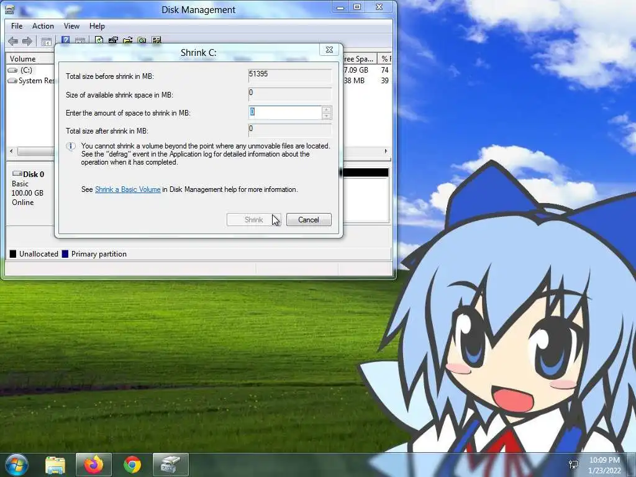
Task: Toggle the Show/Hide Console Tree icon
Action: pyautogui.click(x=46, y=41)
